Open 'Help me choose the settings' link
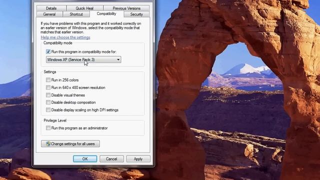This screenshot has width=320, height=180. point(65,37)
